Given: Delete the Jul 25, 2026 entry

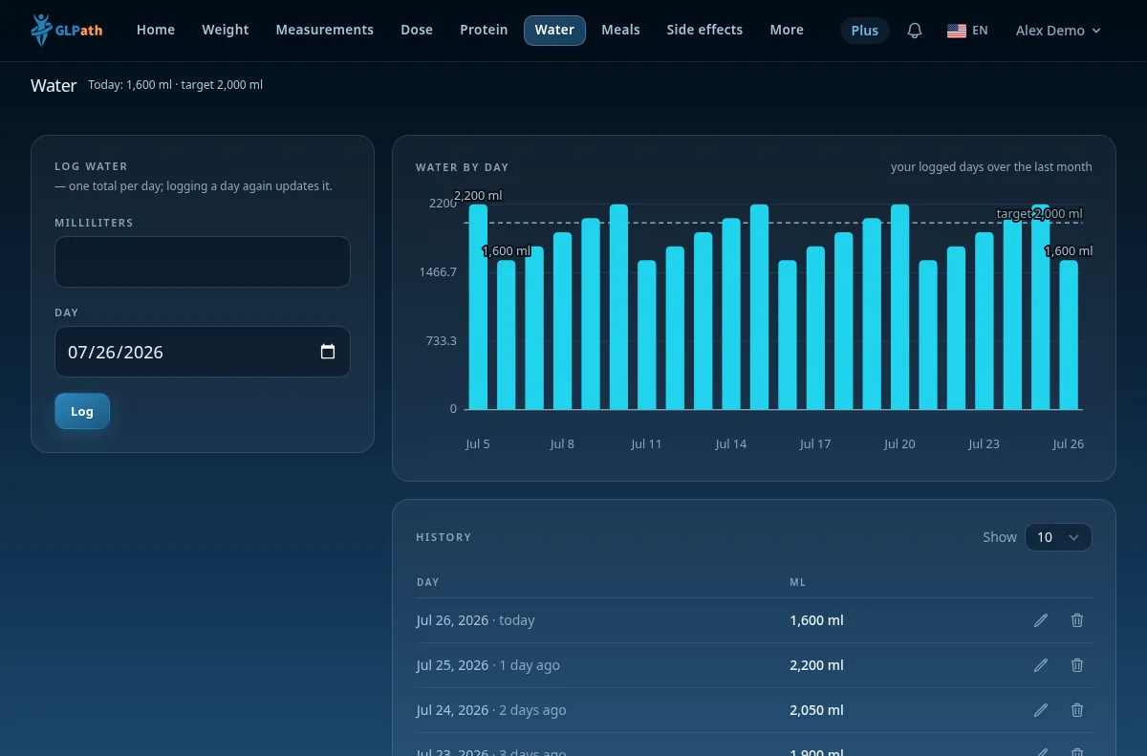Looking at the screenshot, I should click(x=1077, y=665).
